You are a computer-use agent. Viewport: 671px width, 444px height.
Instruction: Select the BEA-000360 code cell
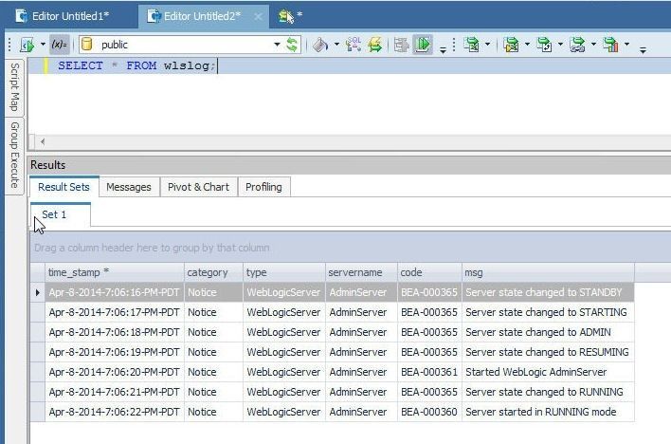tap(428, 412)
